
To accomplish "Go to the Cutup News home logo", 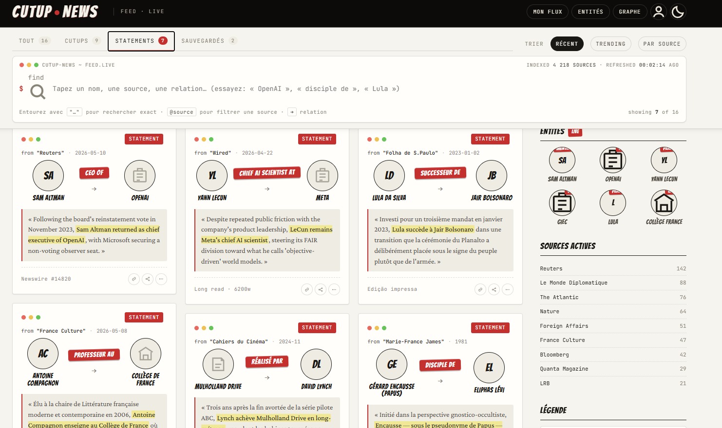I will (55, 12).
